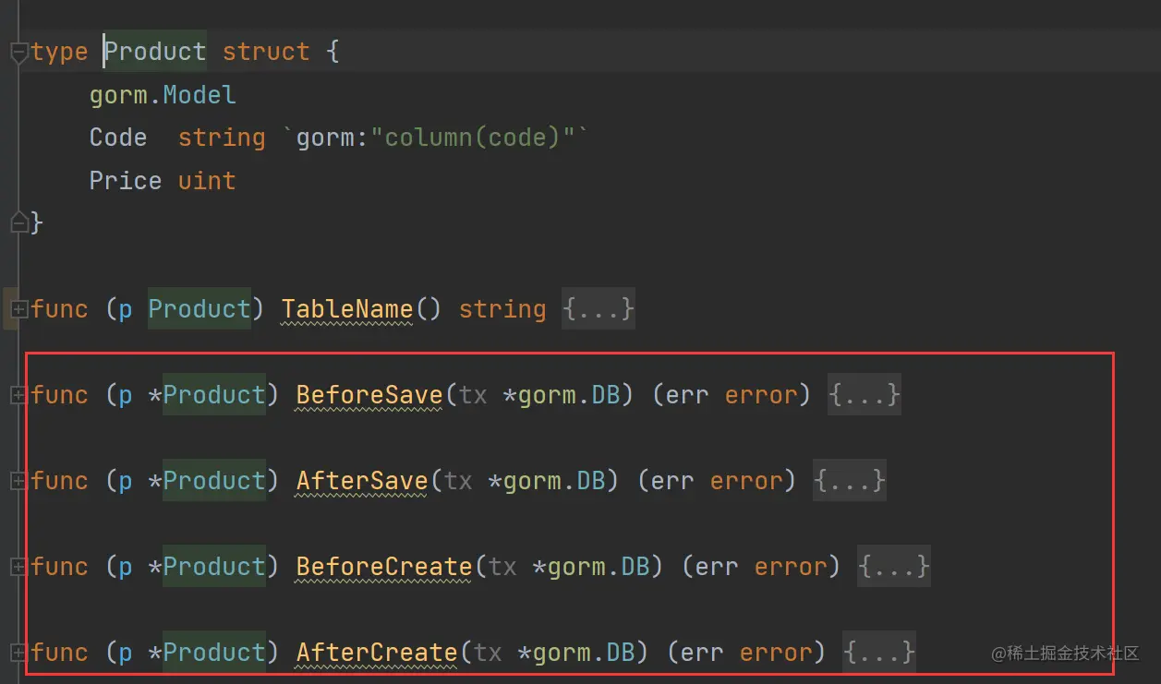Expand the AfterCreate function fold

coord(18,653)
